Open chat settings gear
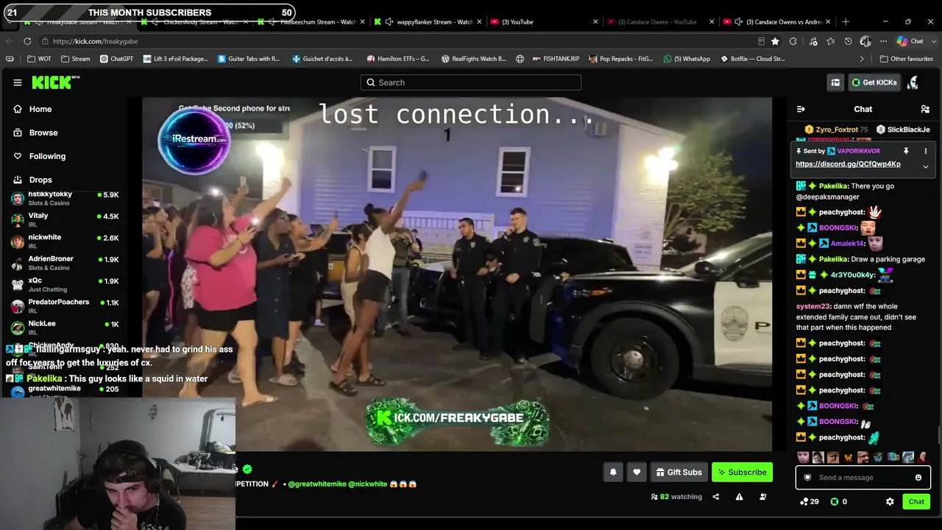The width and height of the screenshot is (942, 530). [x=890, y=502]
